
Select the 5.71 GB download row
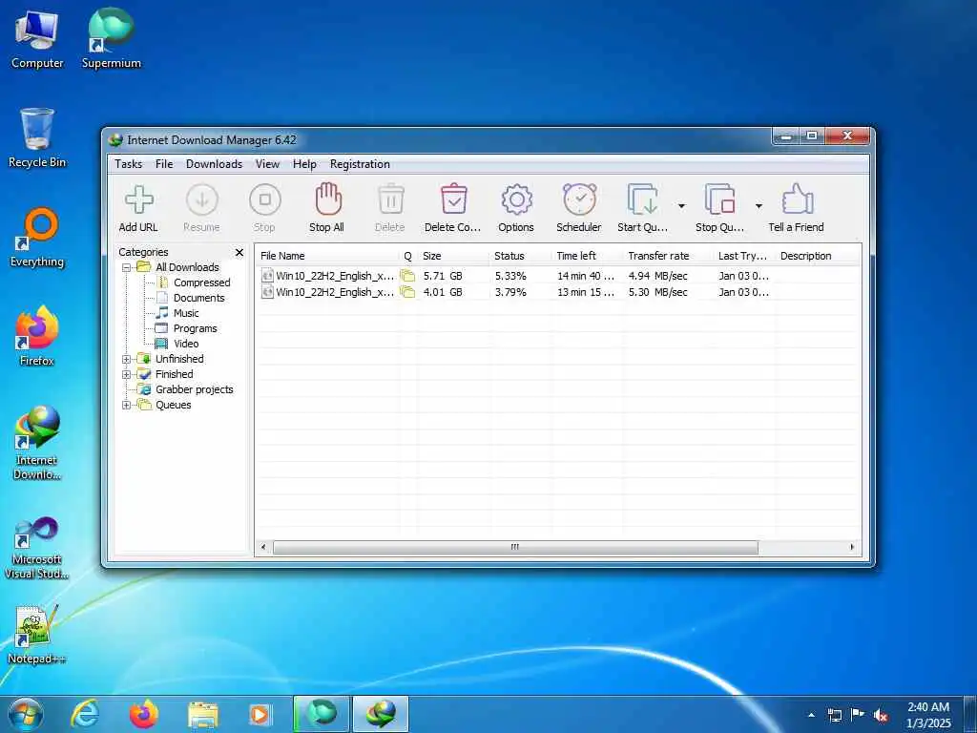[x=557, y=276]
